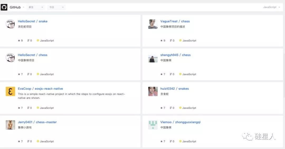
Task: Click the eosjs-react-native English description text
Action: 72,96
